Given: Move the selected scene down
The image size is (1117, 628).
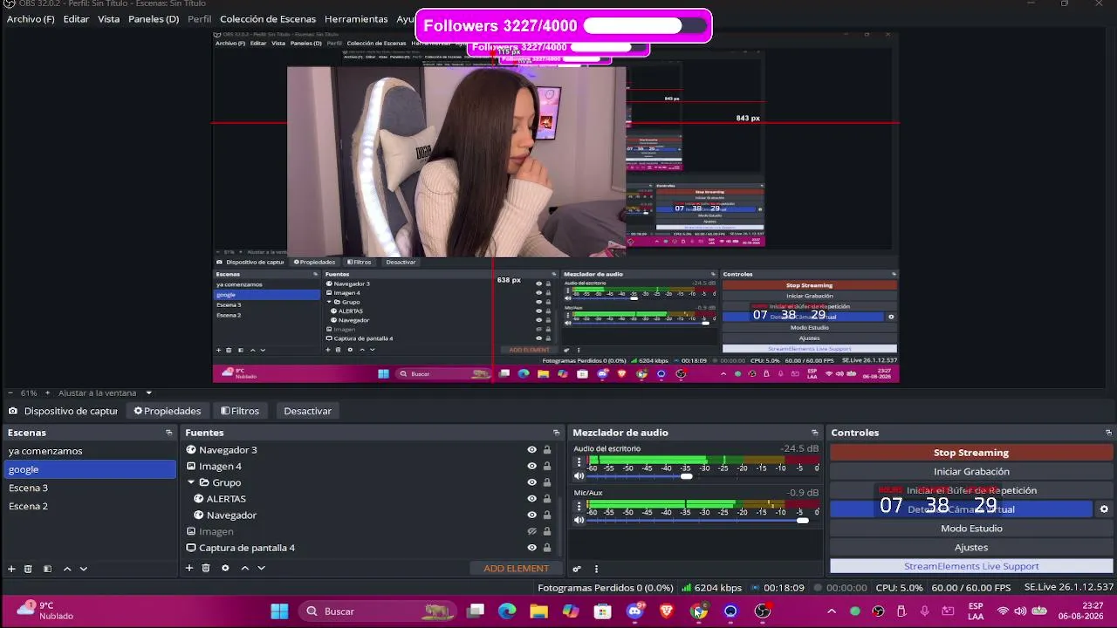Looking at the screenshot, I should (84, 569).
